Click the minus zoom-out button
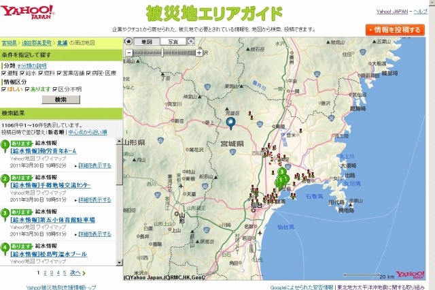This screenshot has height=290, width=435. pos(129,52)
